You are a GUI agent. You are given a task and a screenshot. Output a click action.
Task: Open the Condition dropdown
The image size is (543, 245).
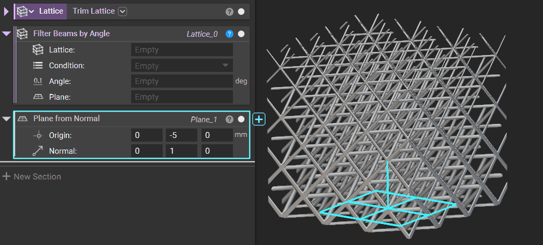click(182, 66)
